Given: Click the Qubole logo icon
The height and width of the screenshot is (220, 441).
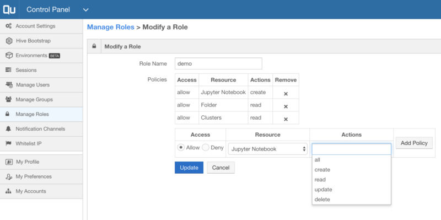Looking at the screenshot, I should coord(9,9).
